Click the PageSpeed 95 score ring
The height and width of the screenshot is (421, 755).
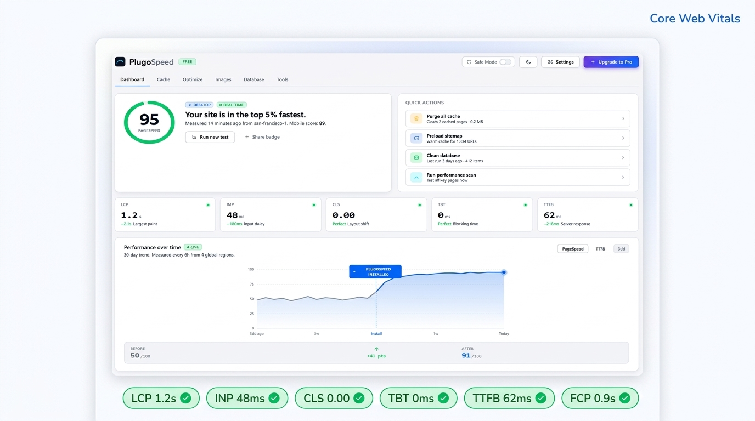[x=149, y=122]
